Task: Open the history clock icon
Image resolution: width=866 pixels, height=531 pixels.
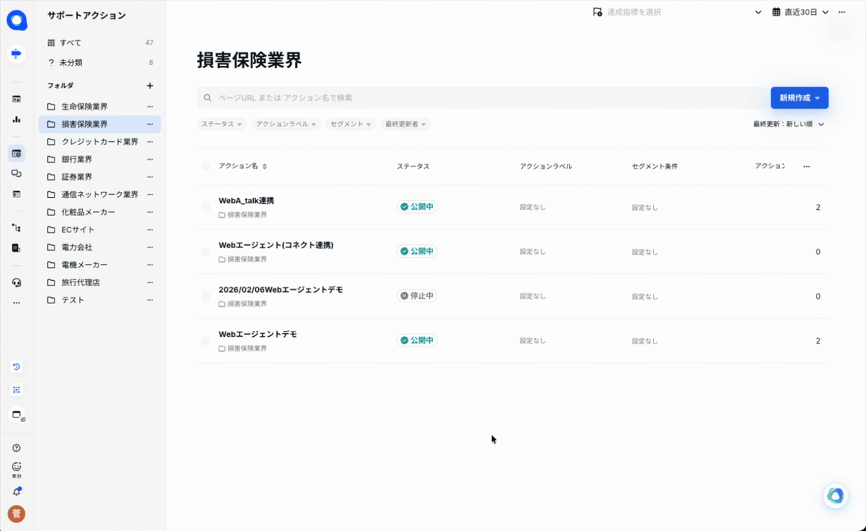Action: point(16,367)
